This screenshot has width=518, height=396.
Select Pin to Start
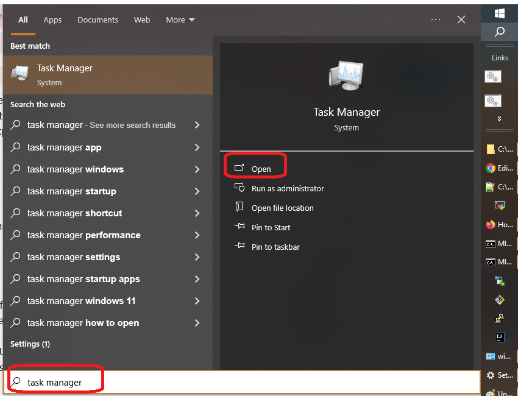coord(262,228)
